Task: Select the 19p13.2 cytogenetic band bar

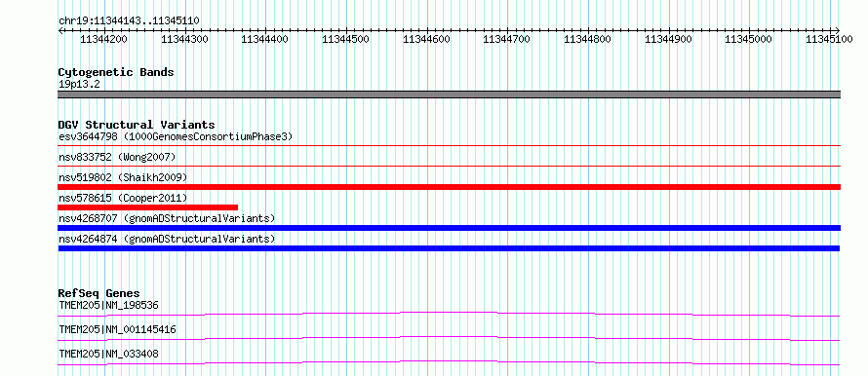Action: pos(449,94)
